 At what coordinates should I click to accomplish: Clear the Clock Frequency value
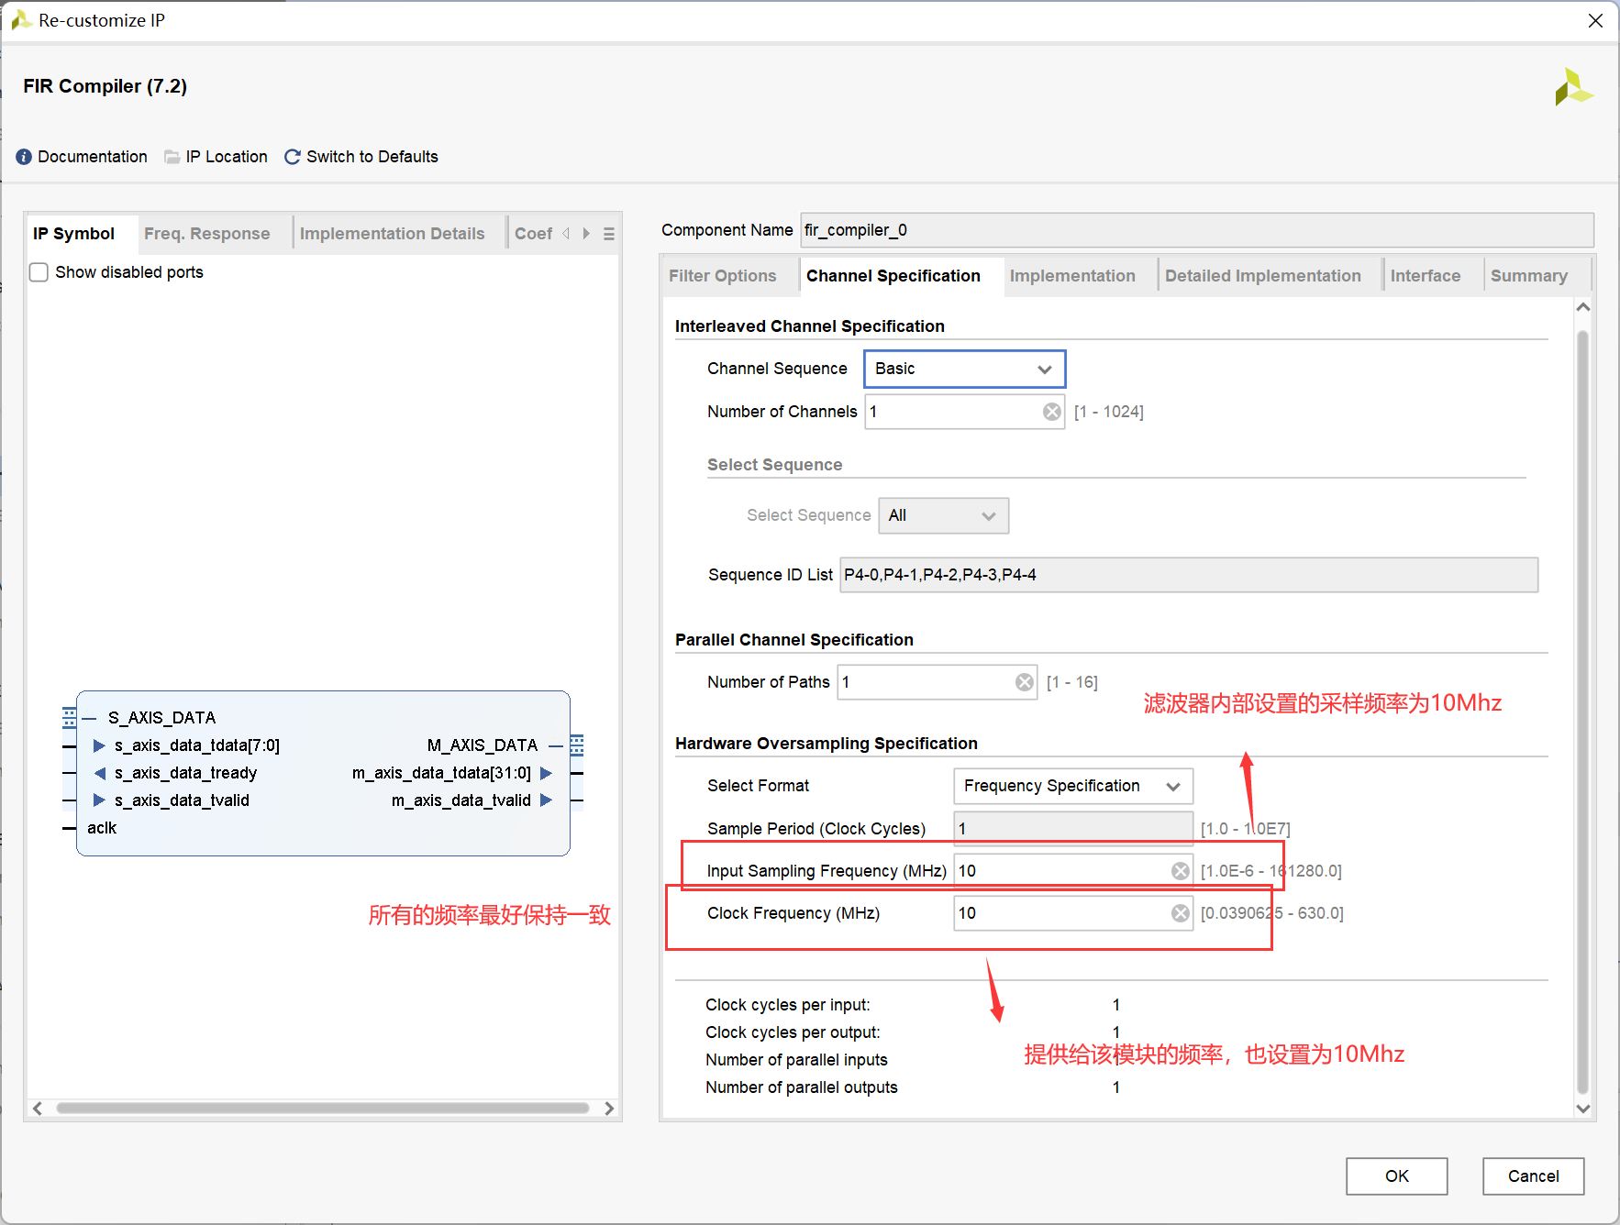point(1181,913)
